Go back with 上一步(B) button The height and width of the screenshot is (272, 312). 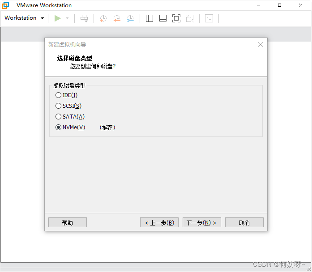pos(159,222)
